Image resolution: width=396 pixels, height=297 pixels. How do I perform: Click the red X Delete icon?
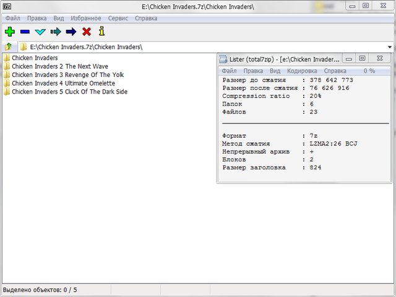(87, 32)
